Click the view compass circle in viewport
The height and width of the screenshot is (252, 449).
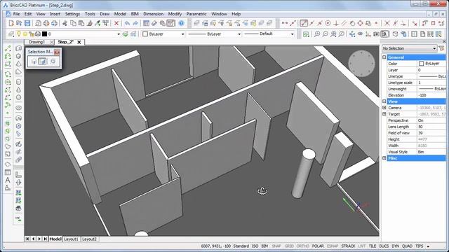361,64
